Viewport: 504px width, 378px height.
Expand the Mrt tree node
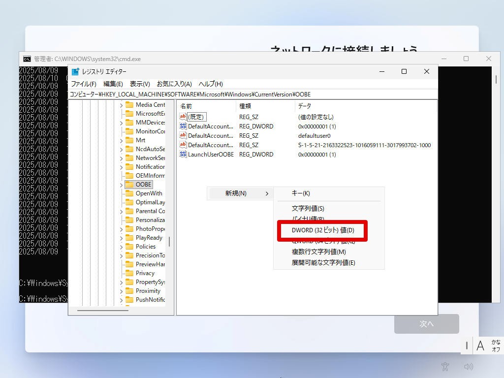[121, 140]
